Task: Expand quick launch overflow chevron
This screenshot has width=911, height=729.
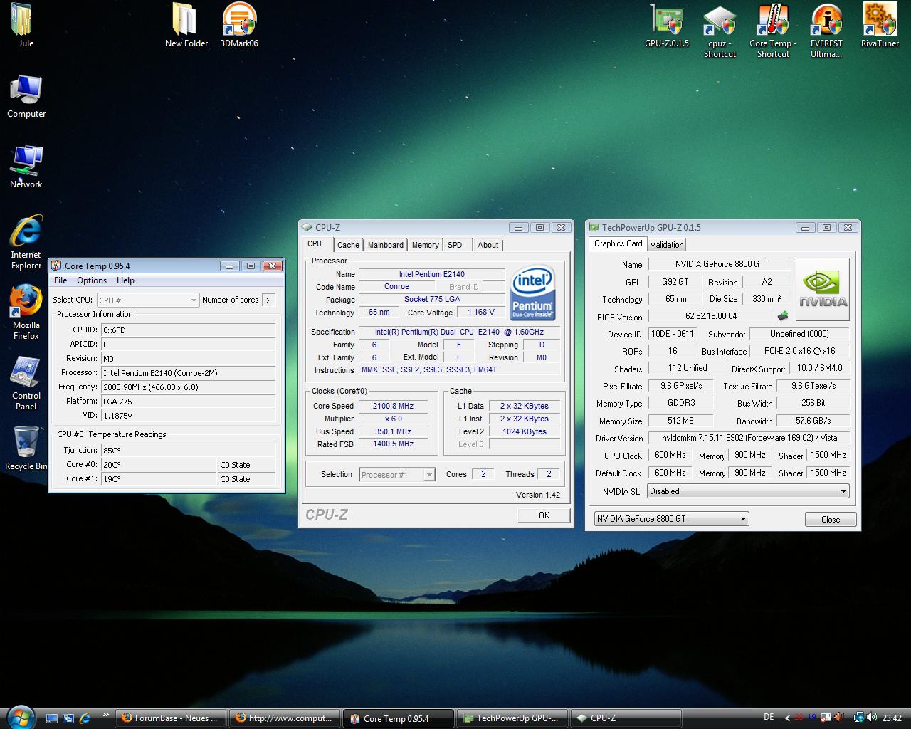Action: coord(106,715)
